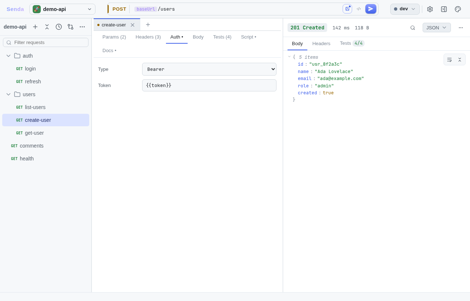Select the create-user request in sidebar
The image size is (470, 301).
[x=46, y=120]
